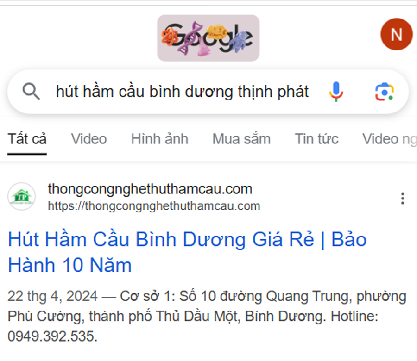This screenshot has width=417, height=361.
Task: Open Hút Hầm Cầu Bình Dương result title
Action: 187,252
